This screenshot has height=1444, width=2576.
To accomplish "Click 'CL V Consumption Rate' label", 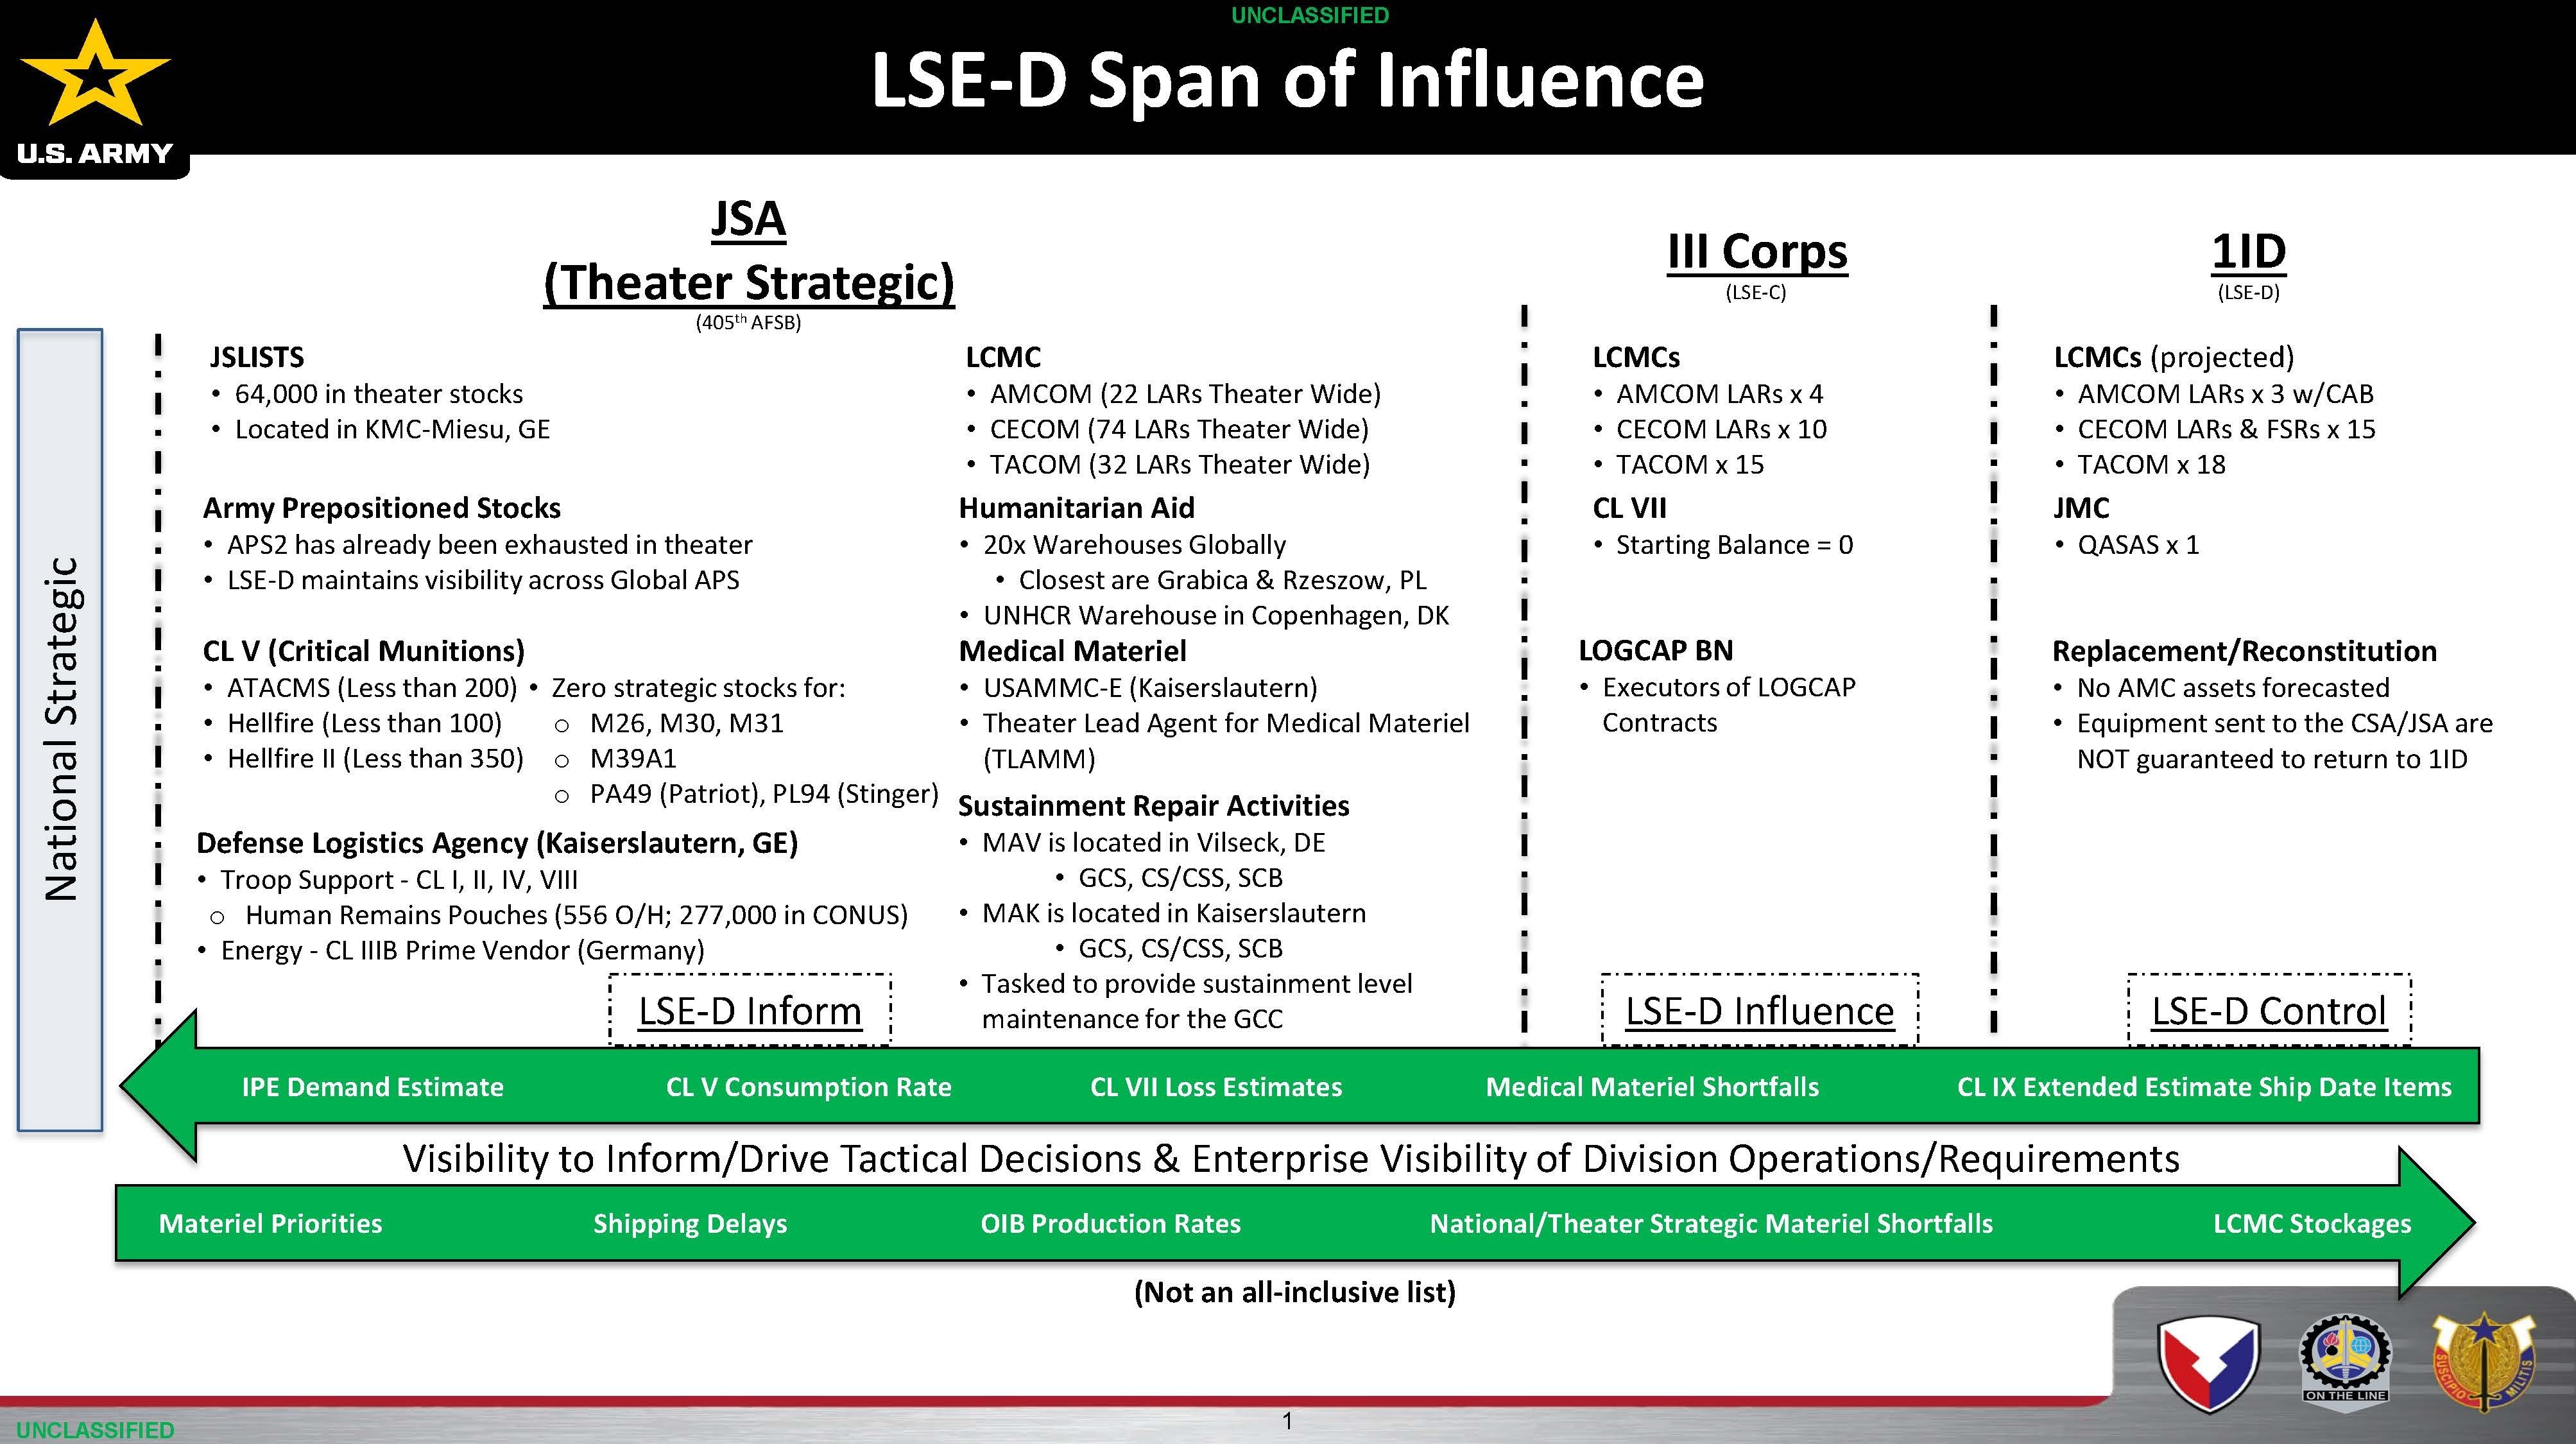I will coord(809,1087).
